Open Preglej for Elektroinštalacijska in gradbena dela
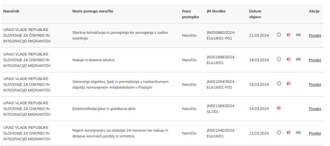 click(315, 109)
